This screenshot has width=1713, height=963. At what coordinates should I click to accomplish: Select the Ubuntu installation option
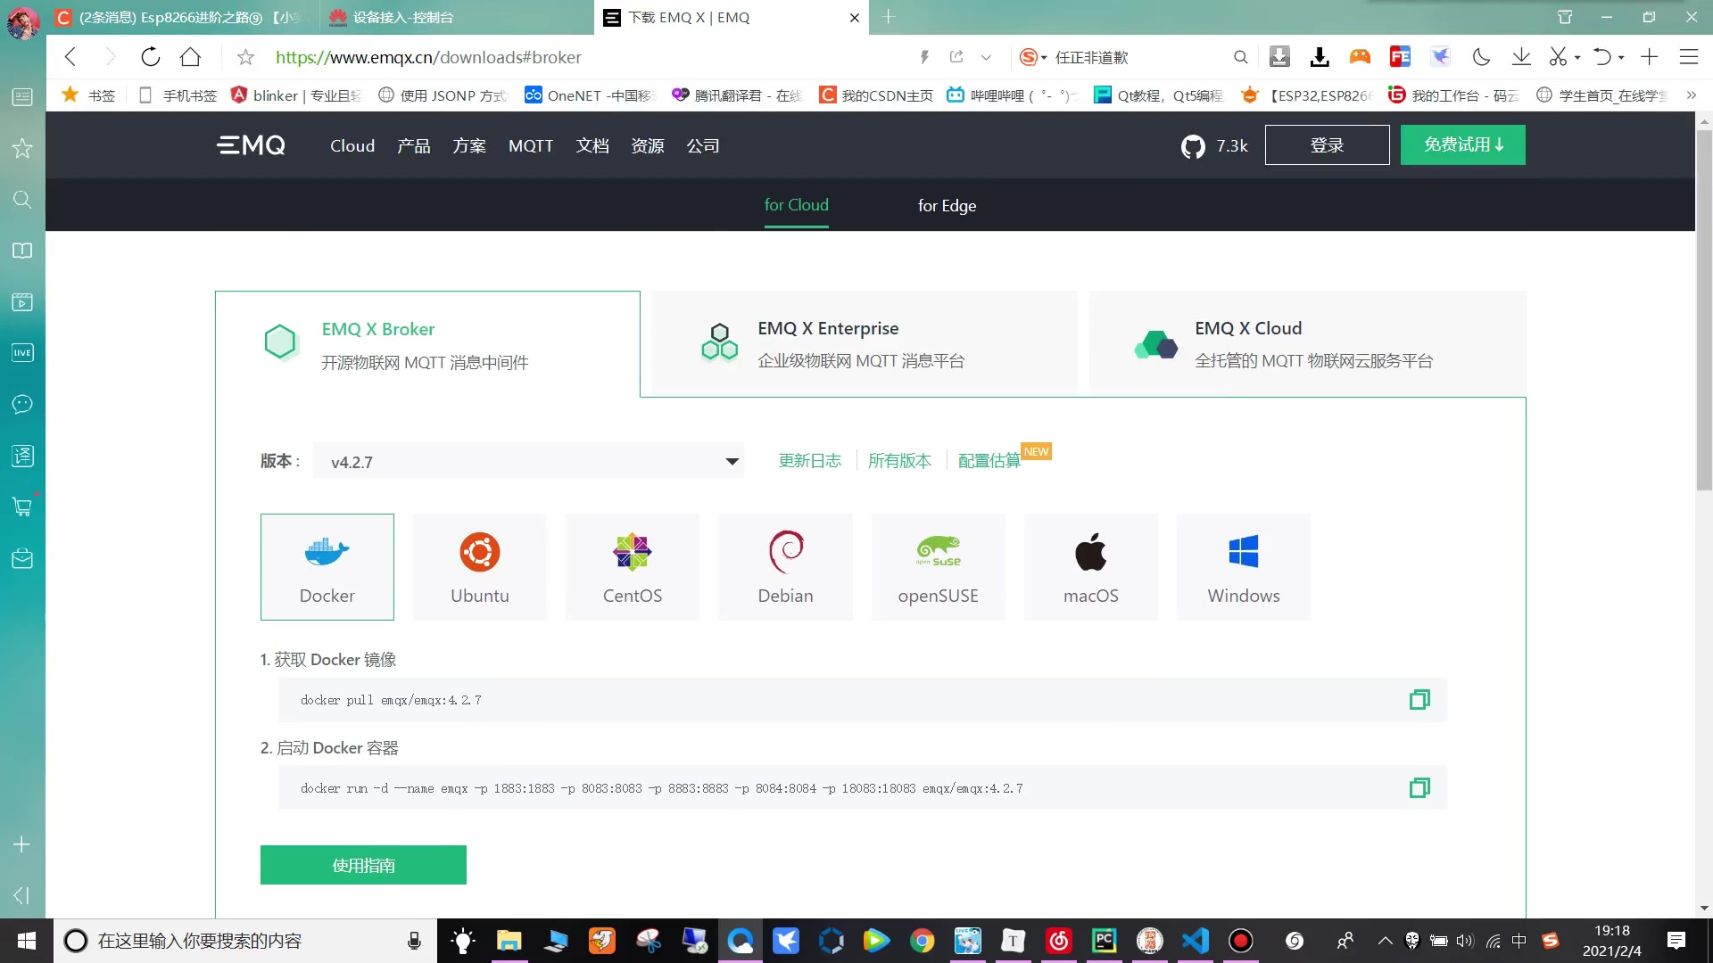[480, 567]
